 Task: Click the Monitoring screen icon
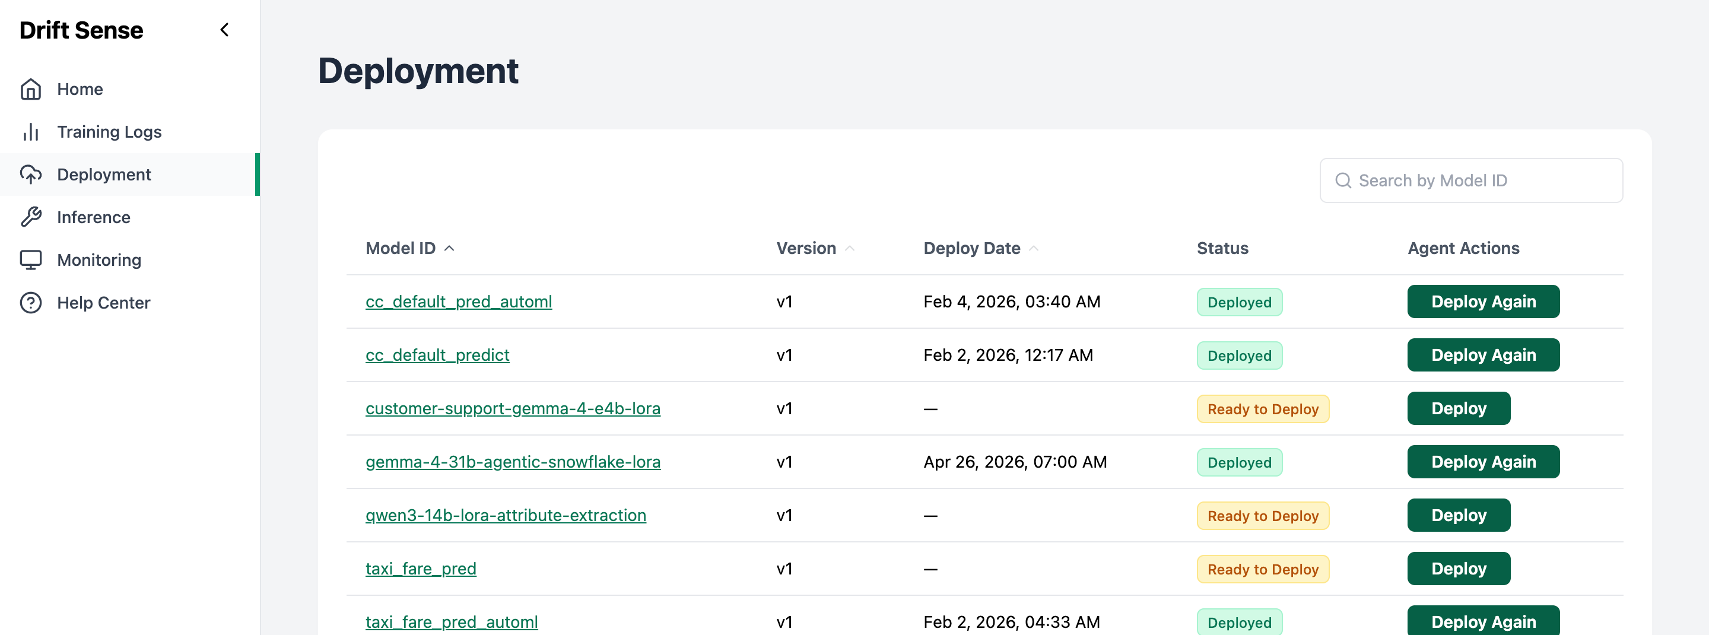[x=30, y=259]
